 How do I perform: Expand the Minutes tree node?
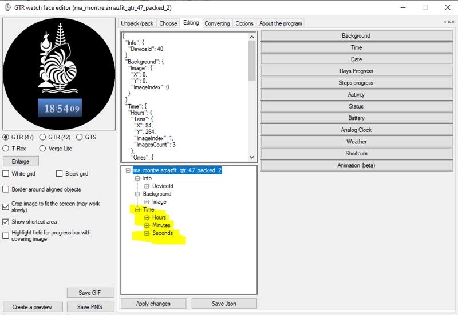point(147,225)
